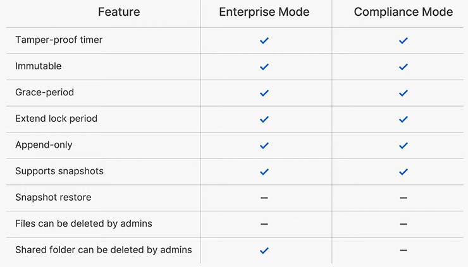Click the Append-only feature label
Image resolution: width=468 pixels, height=267 pixels.
pos(44,145)
